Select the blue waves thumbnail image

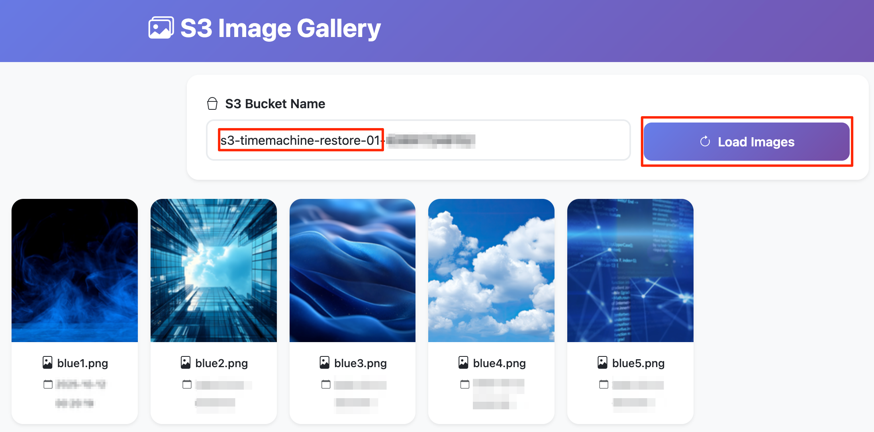[353, 270]
